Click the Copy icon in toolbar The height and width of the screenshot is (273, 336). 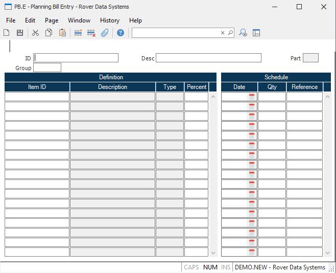click(x=49, y=33)
